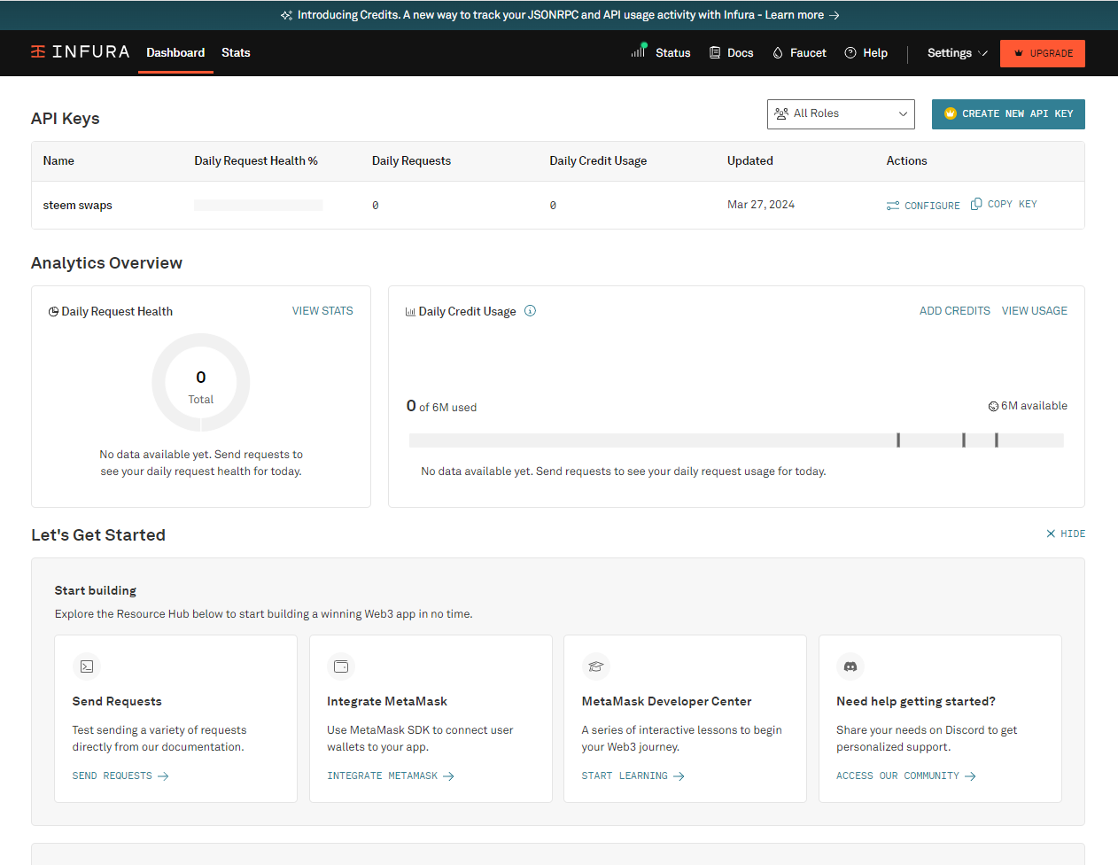Open the All Roles dropdown
The height and width of the screenshot is (865, 1118).
pyautogui.click(x=841, y=113)
